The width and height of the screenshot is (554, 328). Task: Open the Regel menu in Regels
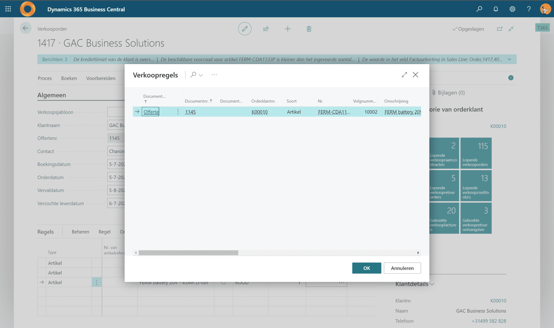point(105,232)
